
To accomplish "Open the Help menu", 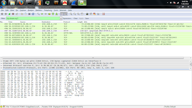I will point(70,10).
